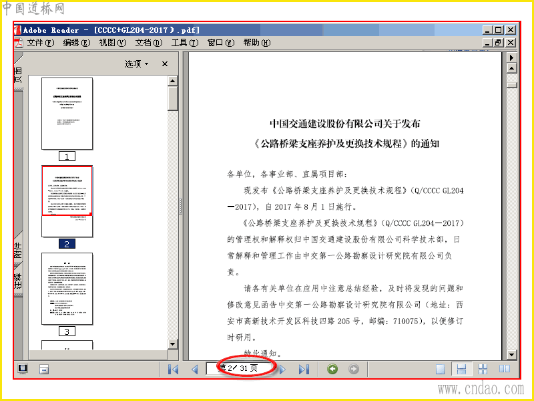Screen dimensions: 534x401
Task: Minimize the document window
Action: [488, 43]
